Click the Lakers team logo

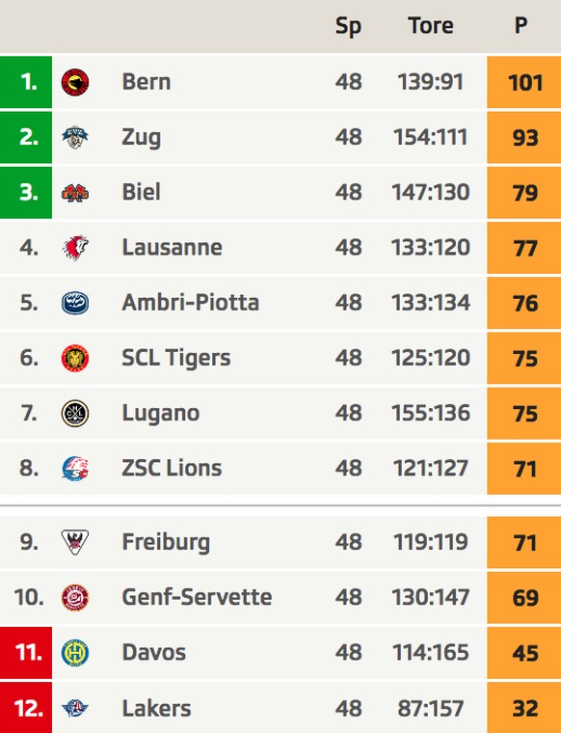point(75,708)
